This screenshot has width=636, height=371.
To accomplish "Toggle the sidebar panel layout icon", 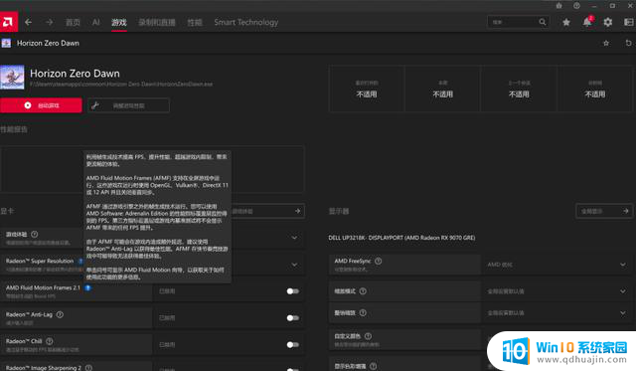I will click(x=628, y=22).
